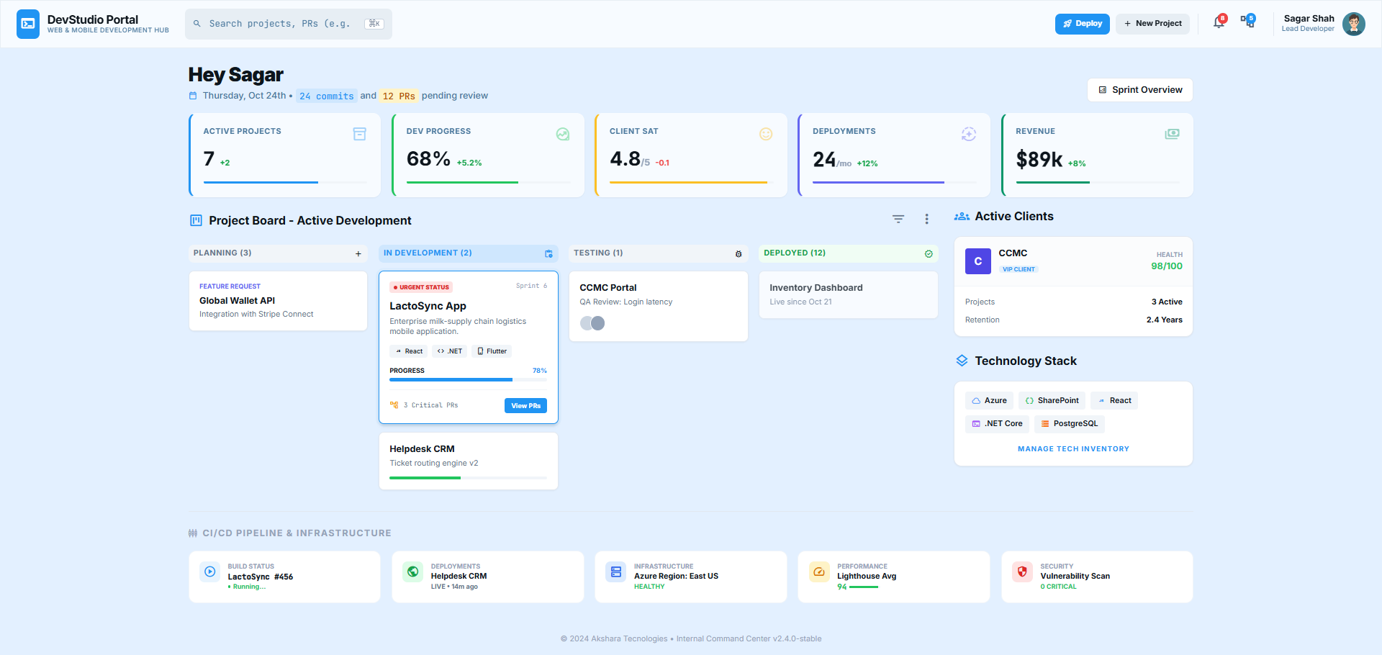Click View PRs on LactoSync card

[525, 406]
